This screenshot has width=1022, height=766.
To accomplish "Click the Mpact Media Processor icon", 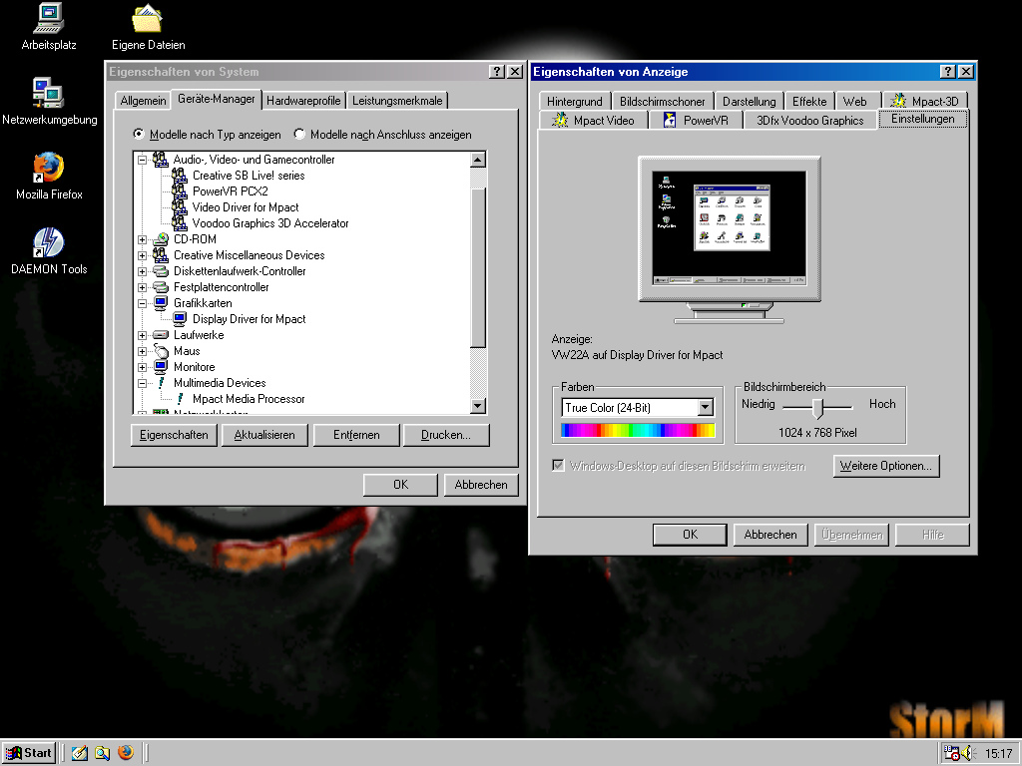I will [x=180, y=399].
